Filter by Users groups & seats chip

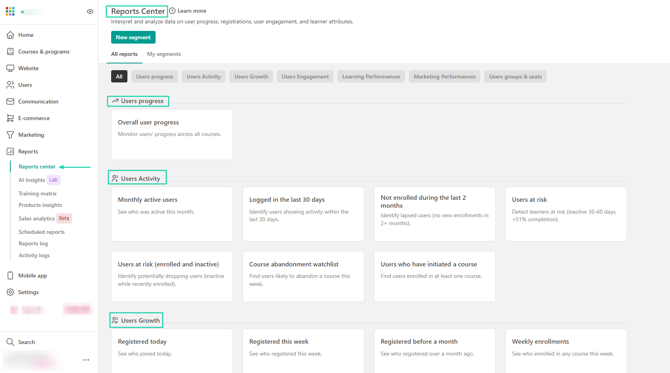point(515,77)
